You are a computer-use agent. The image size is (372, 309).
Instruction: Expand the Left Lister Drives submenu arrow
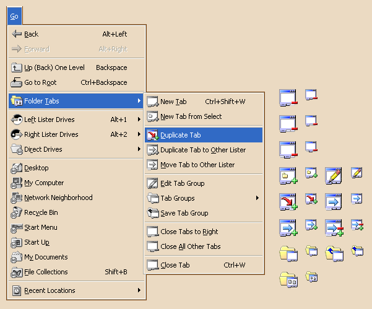pos(139,120)
